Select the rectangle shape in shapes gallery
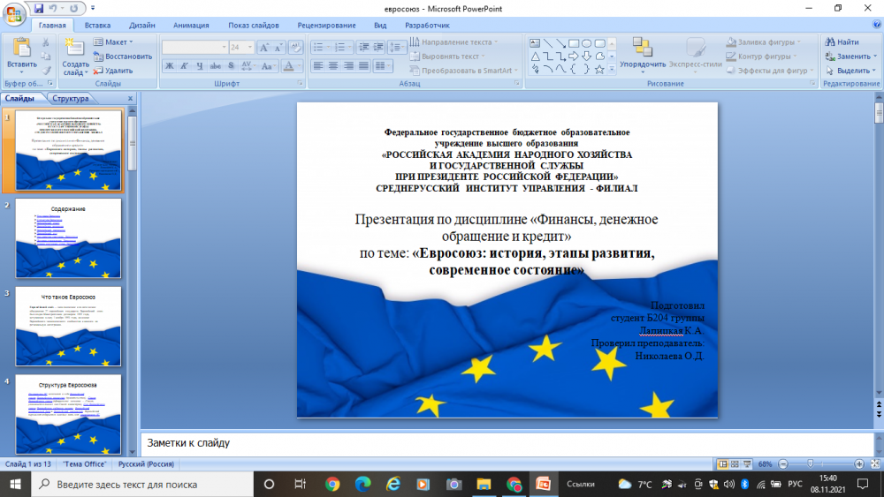This screenshot has height=497, width=884. [574, 42]
